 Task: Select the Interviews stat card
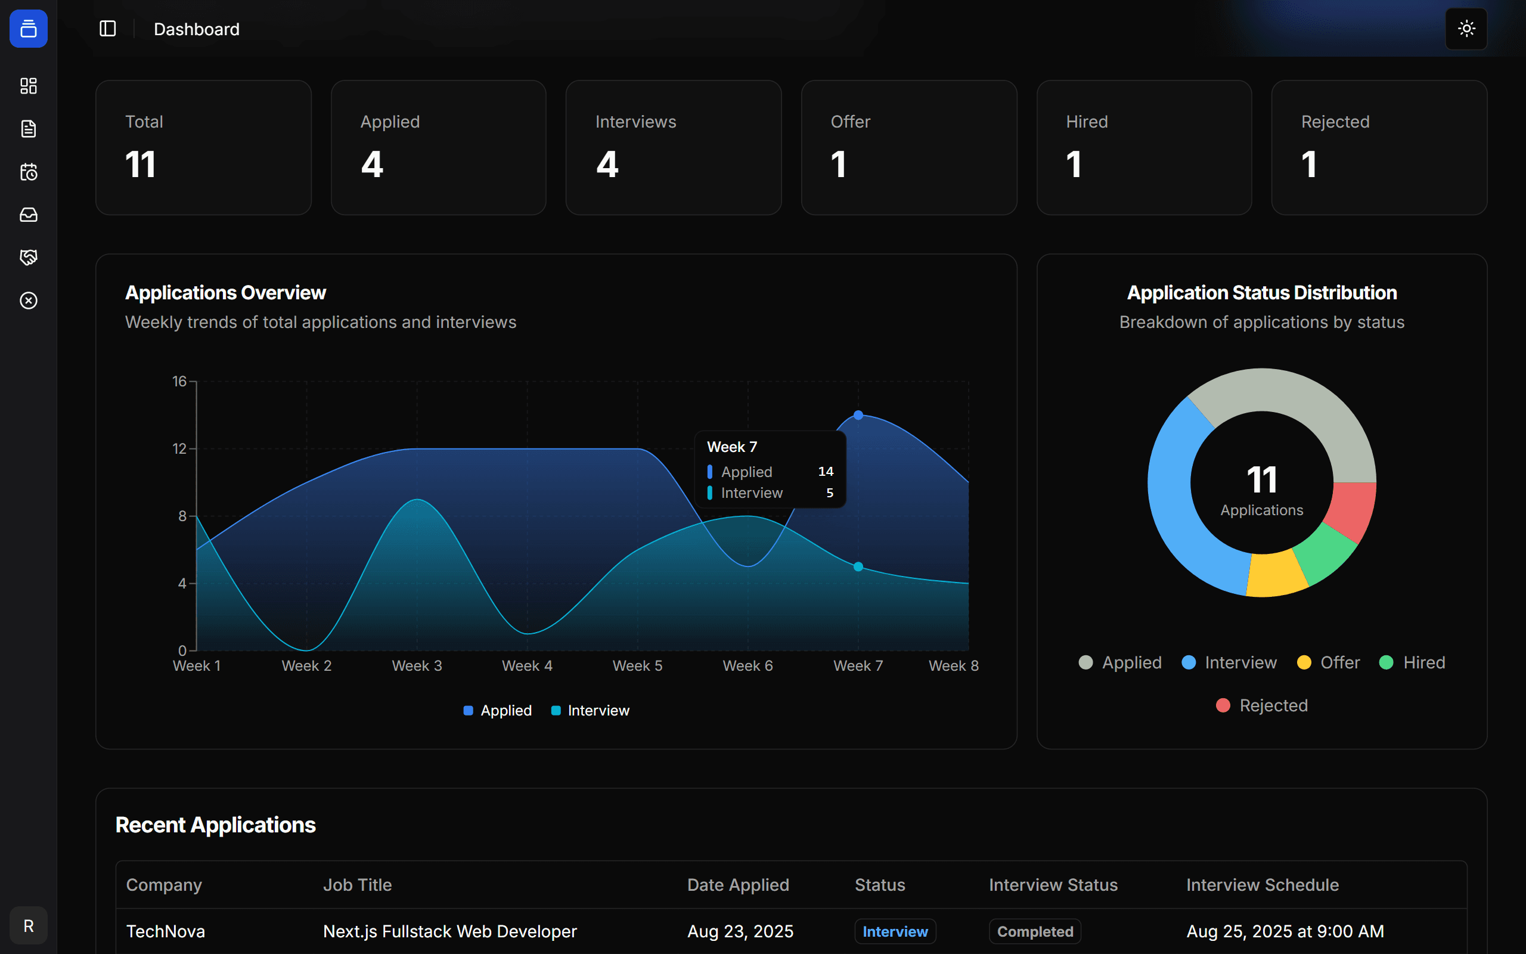coord(674,148)
